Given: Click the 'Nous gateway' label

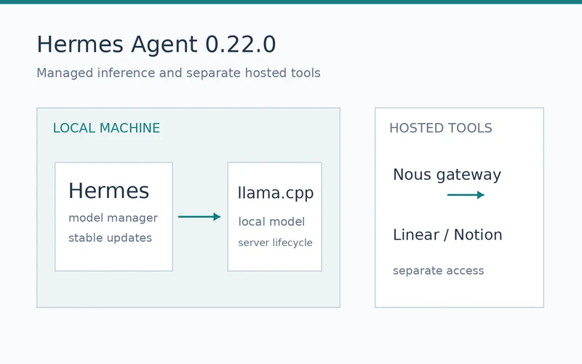Looking at the screenshot, I should pyautogui.click(x=447, y=175).
